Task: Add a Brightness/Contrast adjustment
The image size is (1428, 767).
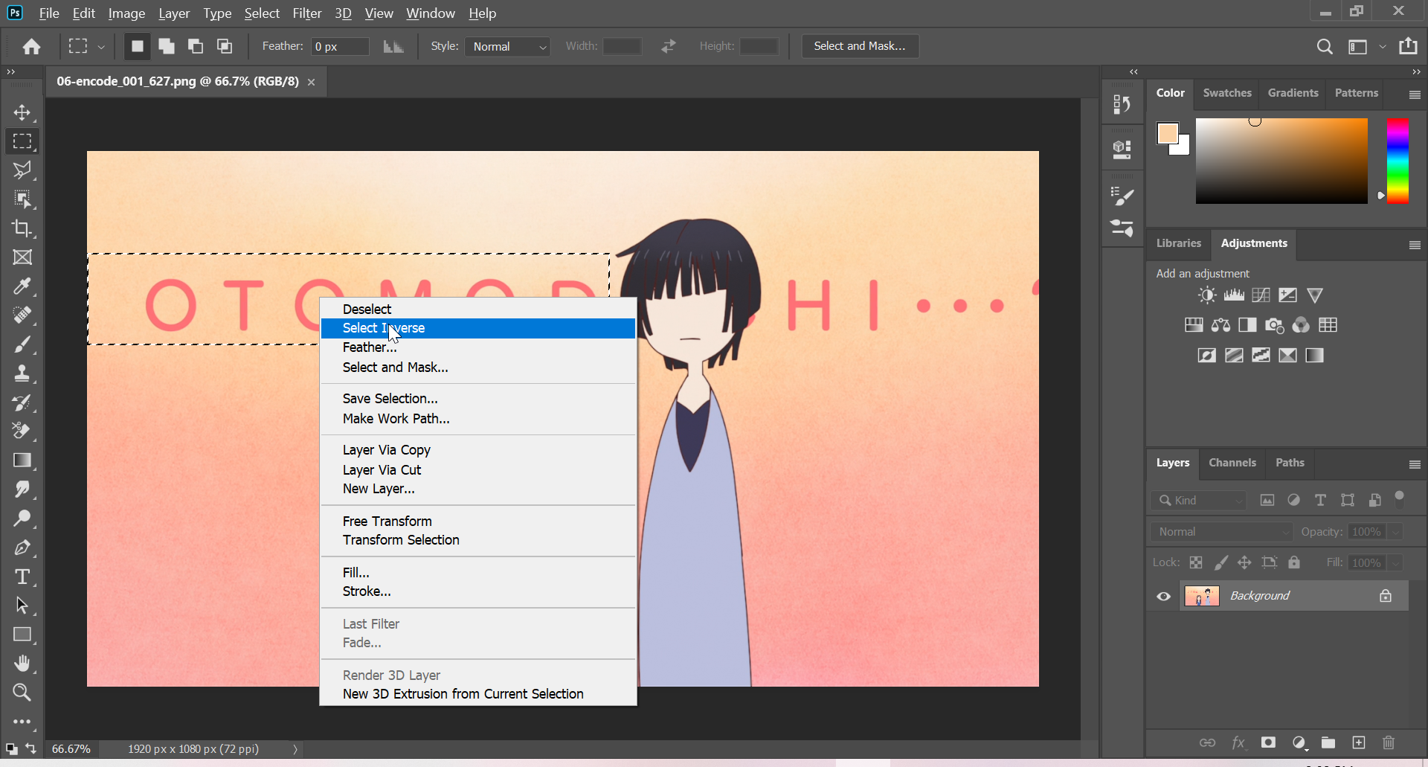Action: (1207, 295)
